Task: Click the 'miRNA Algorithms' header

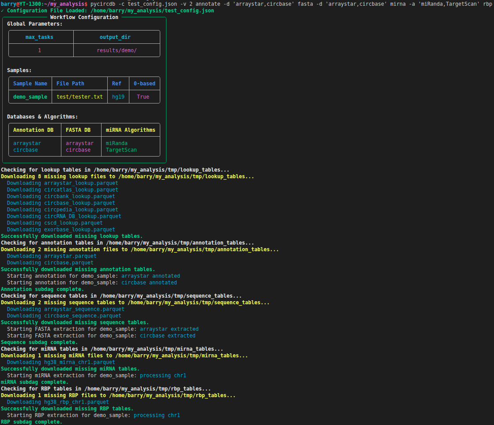Action: pos(130,130)
